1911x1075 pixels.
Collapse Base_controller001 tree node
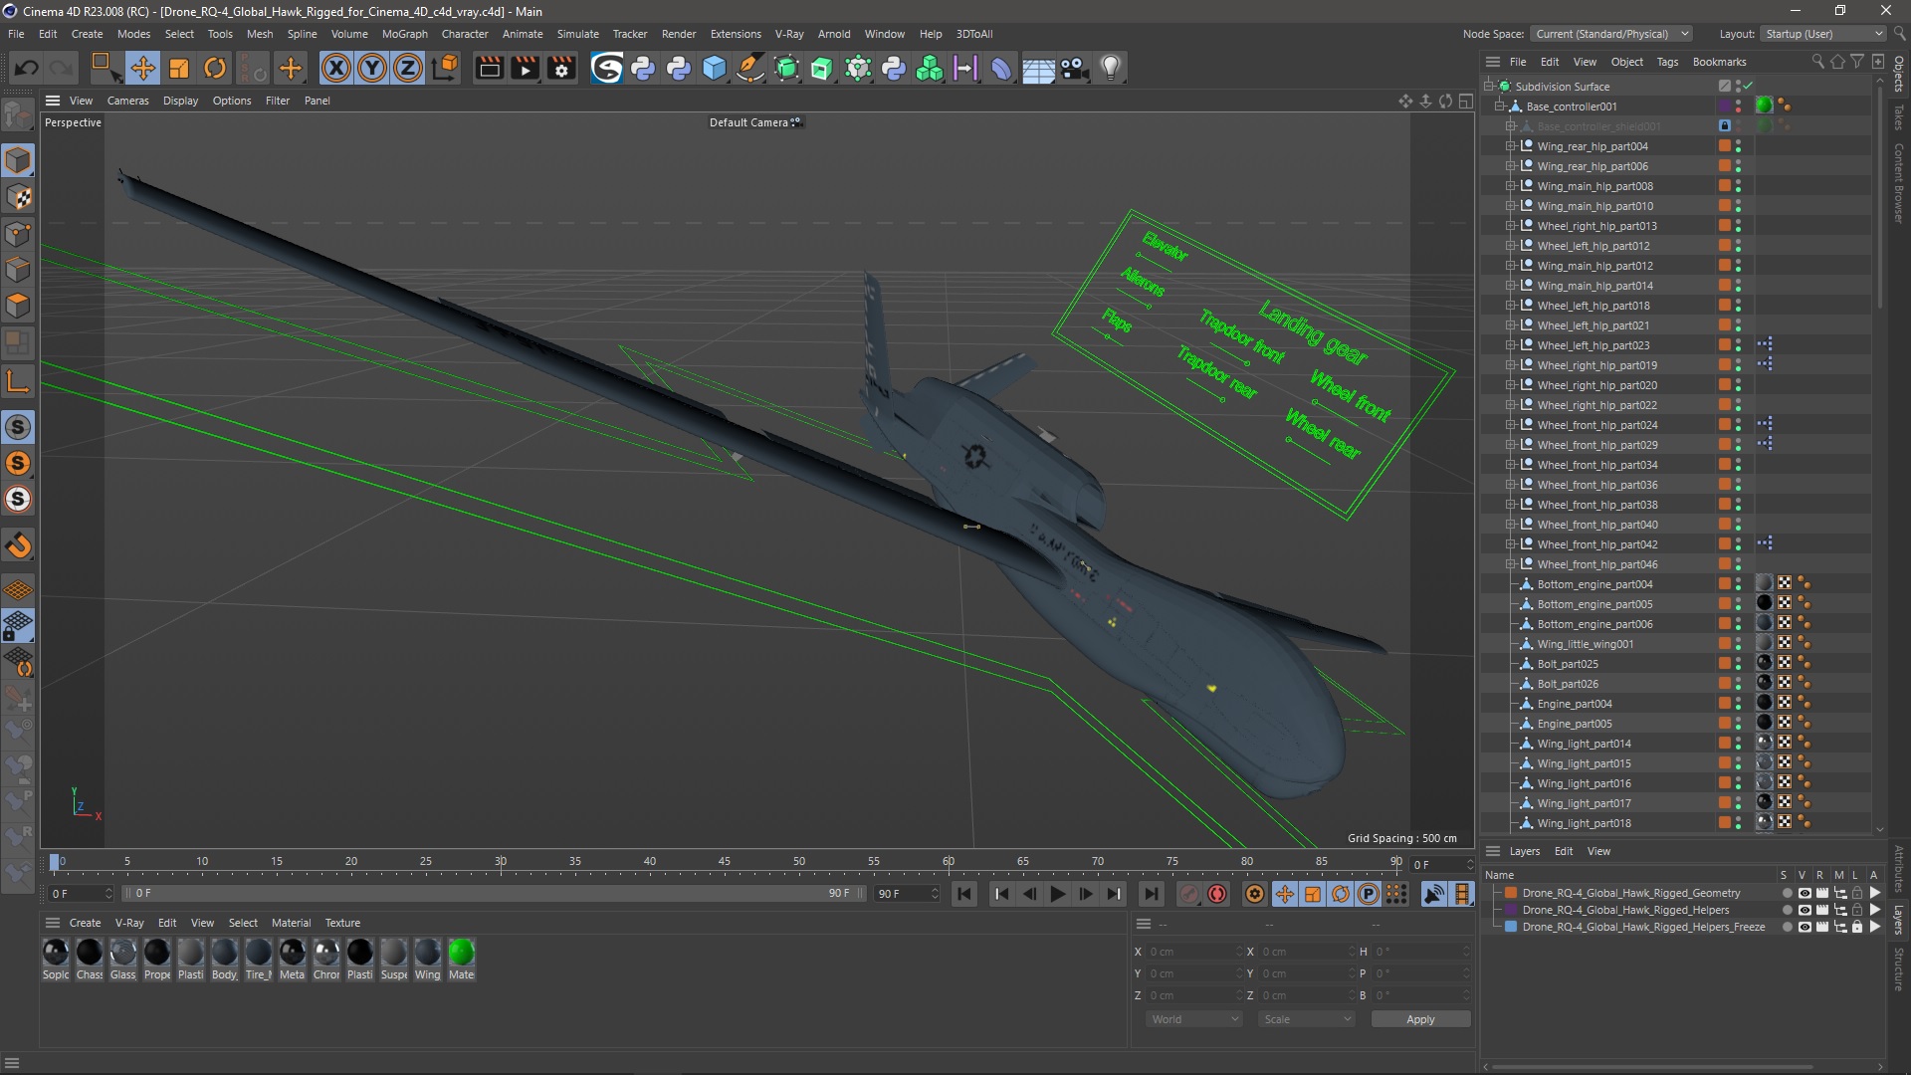pyautogui.click(x=1500, y=107)
